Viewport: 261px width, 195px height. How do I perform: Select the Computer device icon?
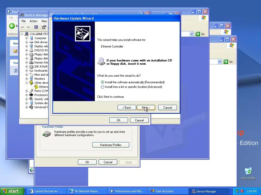coord(31,38)
